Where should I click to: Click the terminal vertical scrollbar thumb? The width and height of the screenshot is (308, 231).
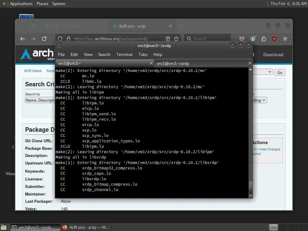coord(251,187)
